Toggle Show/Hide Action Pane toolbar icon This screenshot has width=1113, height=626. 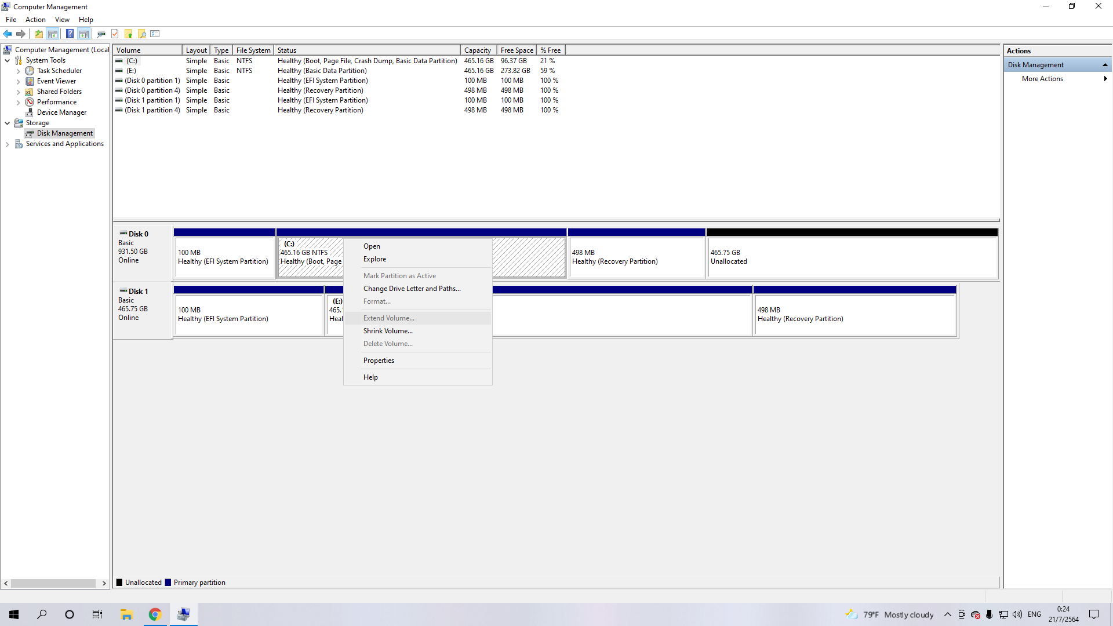coord(84,34)
